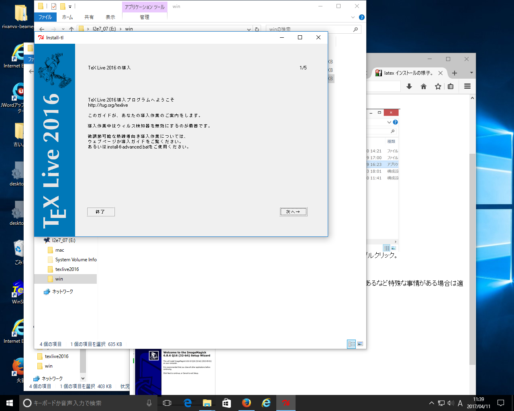Open the Windows Store taskbar icon

pos(226,403)
